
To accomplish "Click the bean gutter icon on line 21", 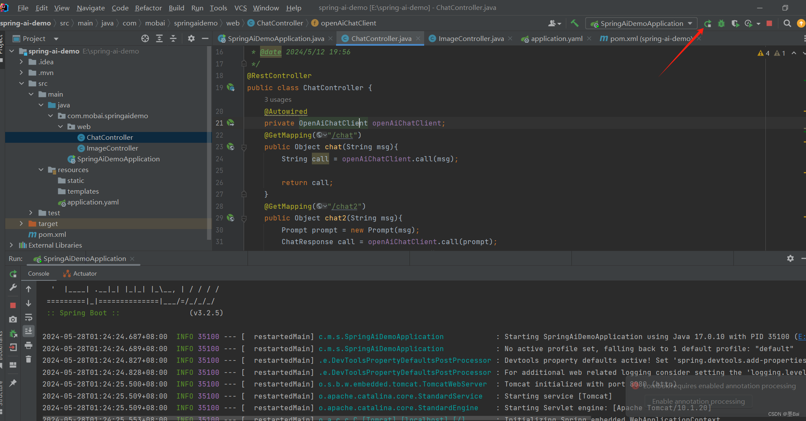I will (231, 123).
